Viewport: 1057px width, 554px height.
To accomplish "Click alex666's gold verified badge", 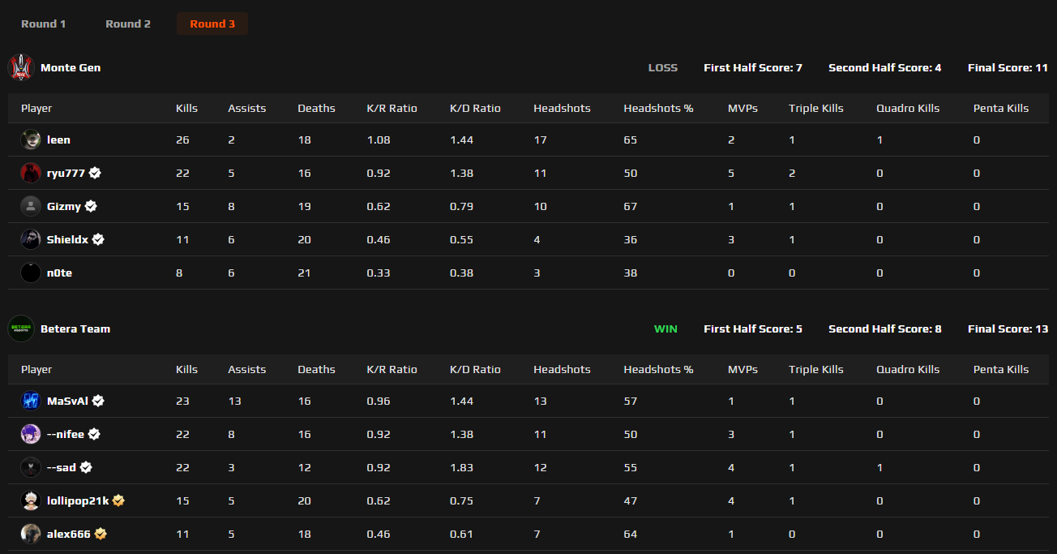I will pyautogui.click(x=101, y=534).
